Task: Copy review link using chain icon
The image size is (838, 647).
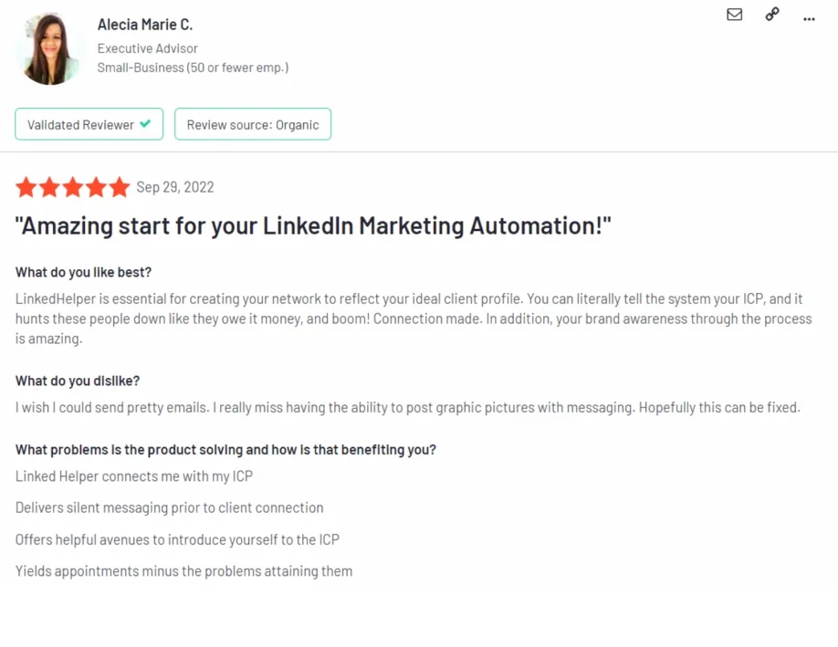Action: coord(771,15)
